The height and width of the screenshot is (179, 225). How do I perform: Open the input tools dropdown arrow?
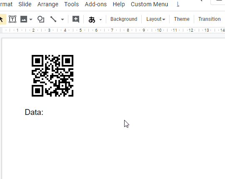point(100,20)
